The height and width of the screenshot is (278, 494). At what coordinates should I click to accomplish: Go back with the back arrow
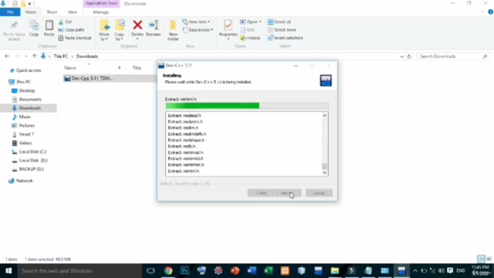(x=7, y=56)
